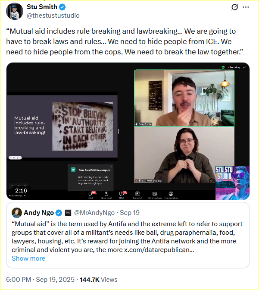The width and height of the screenshot is (259, 290).
Task: Click the Transcript icon in video
Action: 137,194
